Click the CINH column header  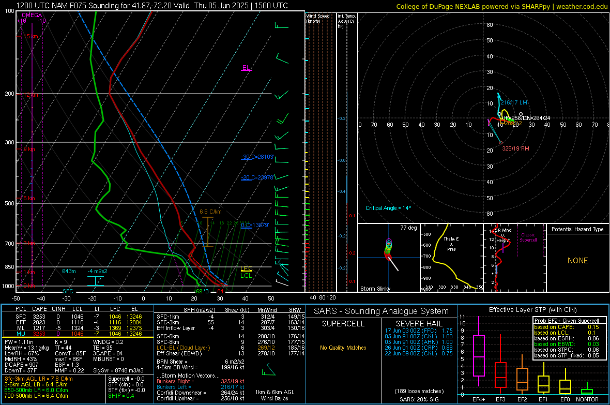(59, 309)
